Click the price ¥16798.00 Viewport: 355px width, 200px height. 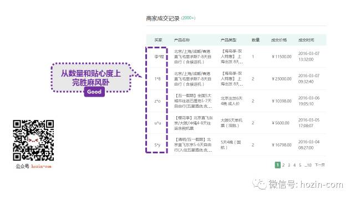tap(282, 145)
